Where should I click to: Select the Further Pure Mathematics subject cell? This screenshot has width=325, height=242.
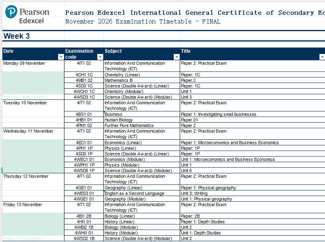click(x=142, y=125)
